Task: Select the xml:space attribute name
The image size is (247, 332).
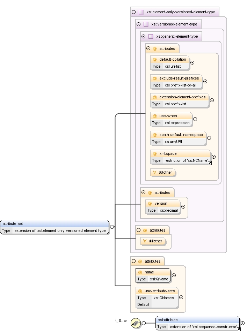Action: pyautogui.click(x=168, y=154)
